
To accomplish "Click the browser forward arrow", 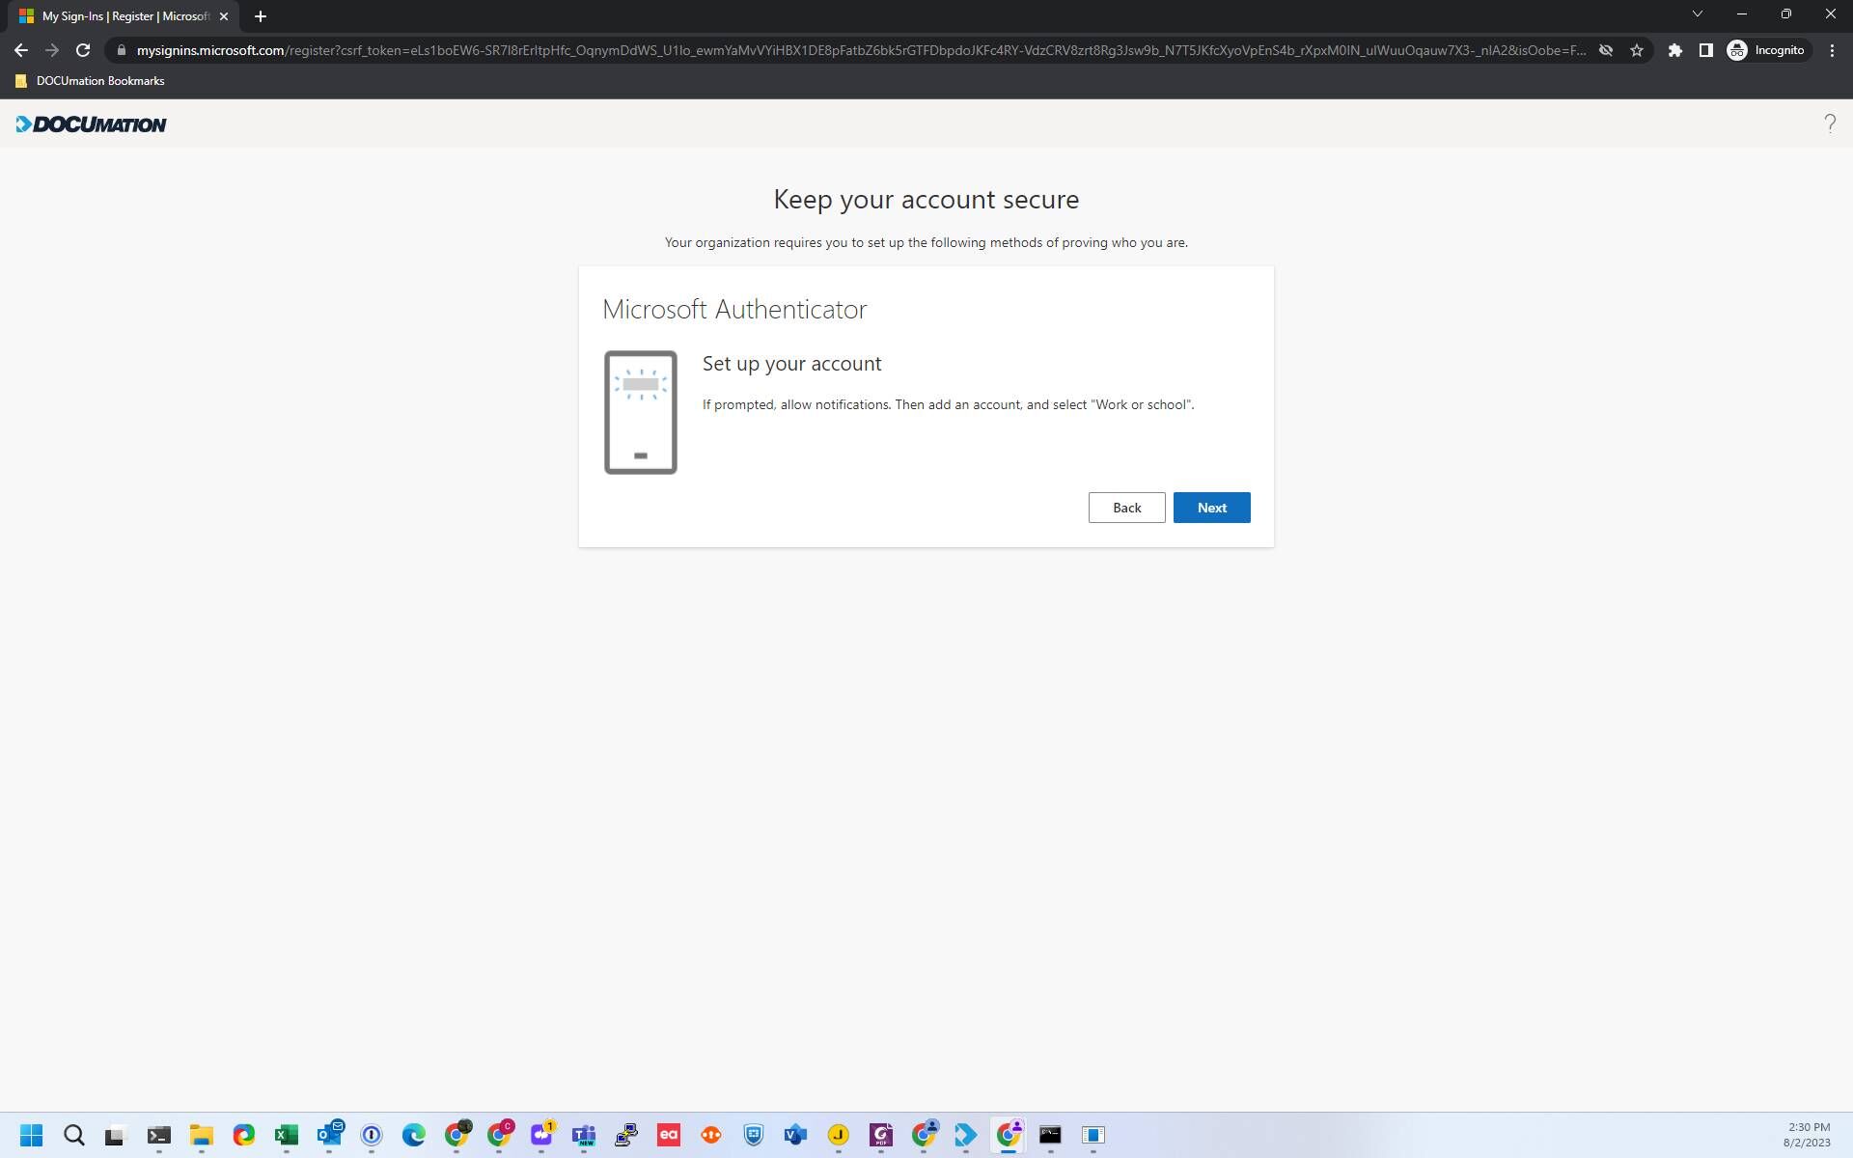I will pyautogui.click(x=52, y=50).
